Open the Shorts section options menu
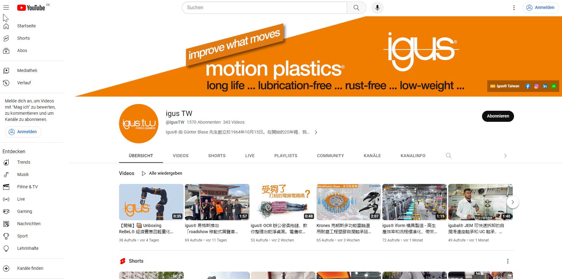The height and width of the screenshot is (279, 562). (508, 261)
